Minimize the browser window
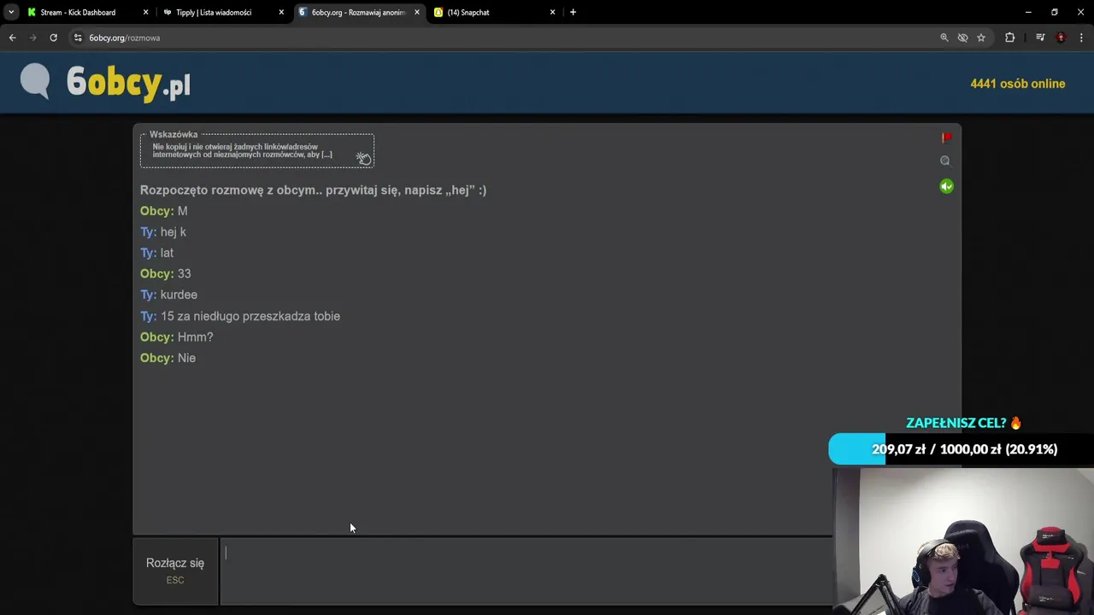The image size is (1094, 615). (x=1028, y=12)
